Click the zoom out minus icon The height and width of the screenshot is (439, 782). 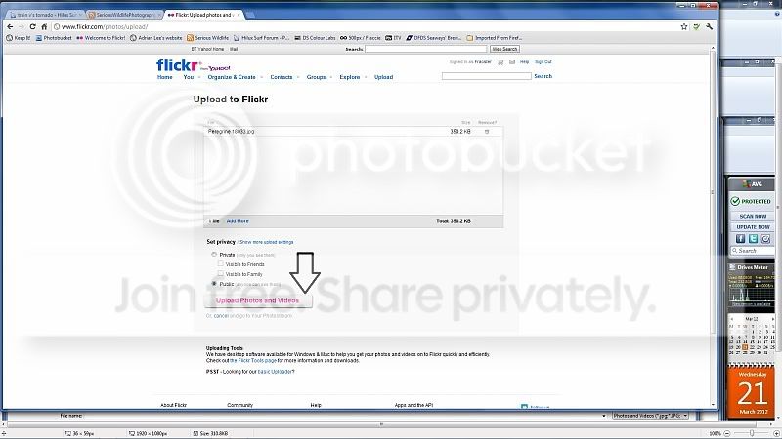coord(726,433)
